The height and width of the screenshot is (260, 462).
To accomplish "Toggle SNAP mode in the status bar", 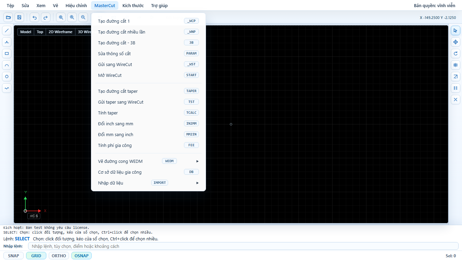I will tap(14, 256).
